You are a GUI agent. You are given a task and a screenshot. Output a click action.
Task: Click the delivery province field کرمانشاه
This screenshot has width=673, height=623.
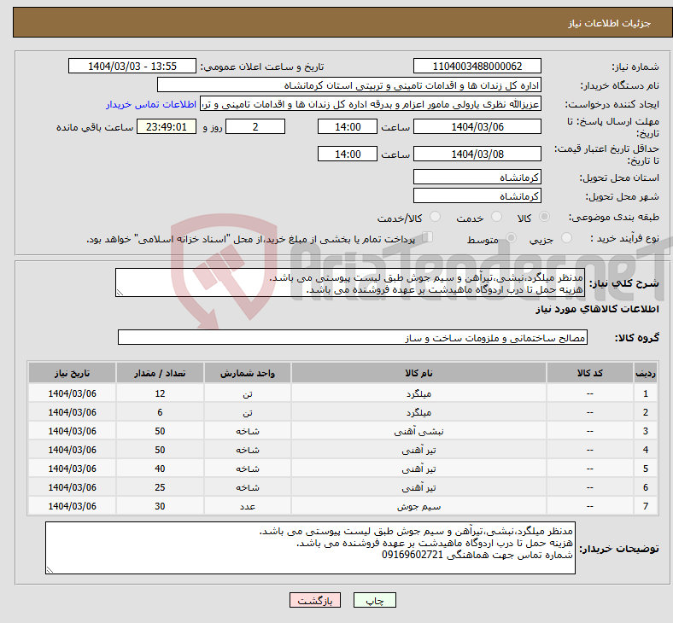pyautogui.click(x=477, y=177)
